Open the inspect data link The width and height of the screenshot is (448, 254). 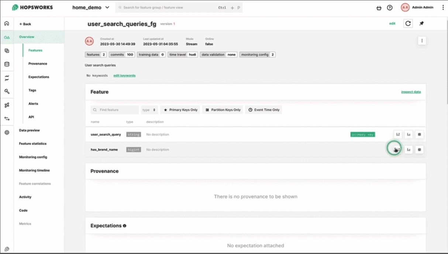click(x=411, y=91)
